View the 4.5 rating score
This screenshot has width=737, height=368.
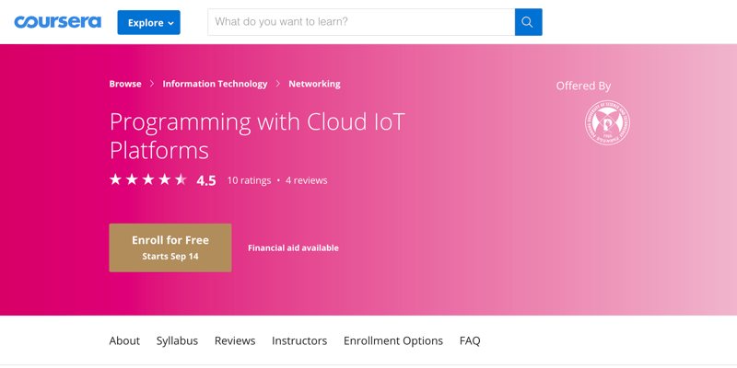pos(206,180)
